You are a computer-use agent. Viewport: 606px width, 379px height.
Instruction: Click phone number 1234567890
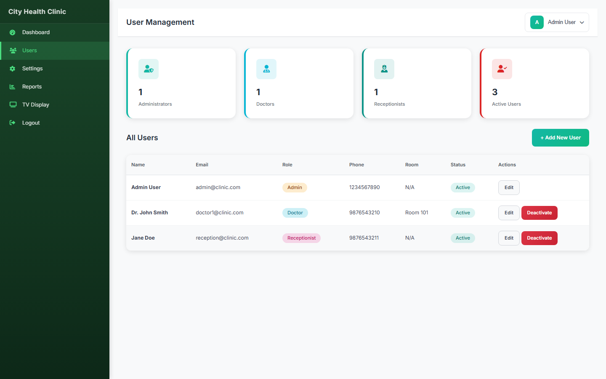click(x=364, y=187)
